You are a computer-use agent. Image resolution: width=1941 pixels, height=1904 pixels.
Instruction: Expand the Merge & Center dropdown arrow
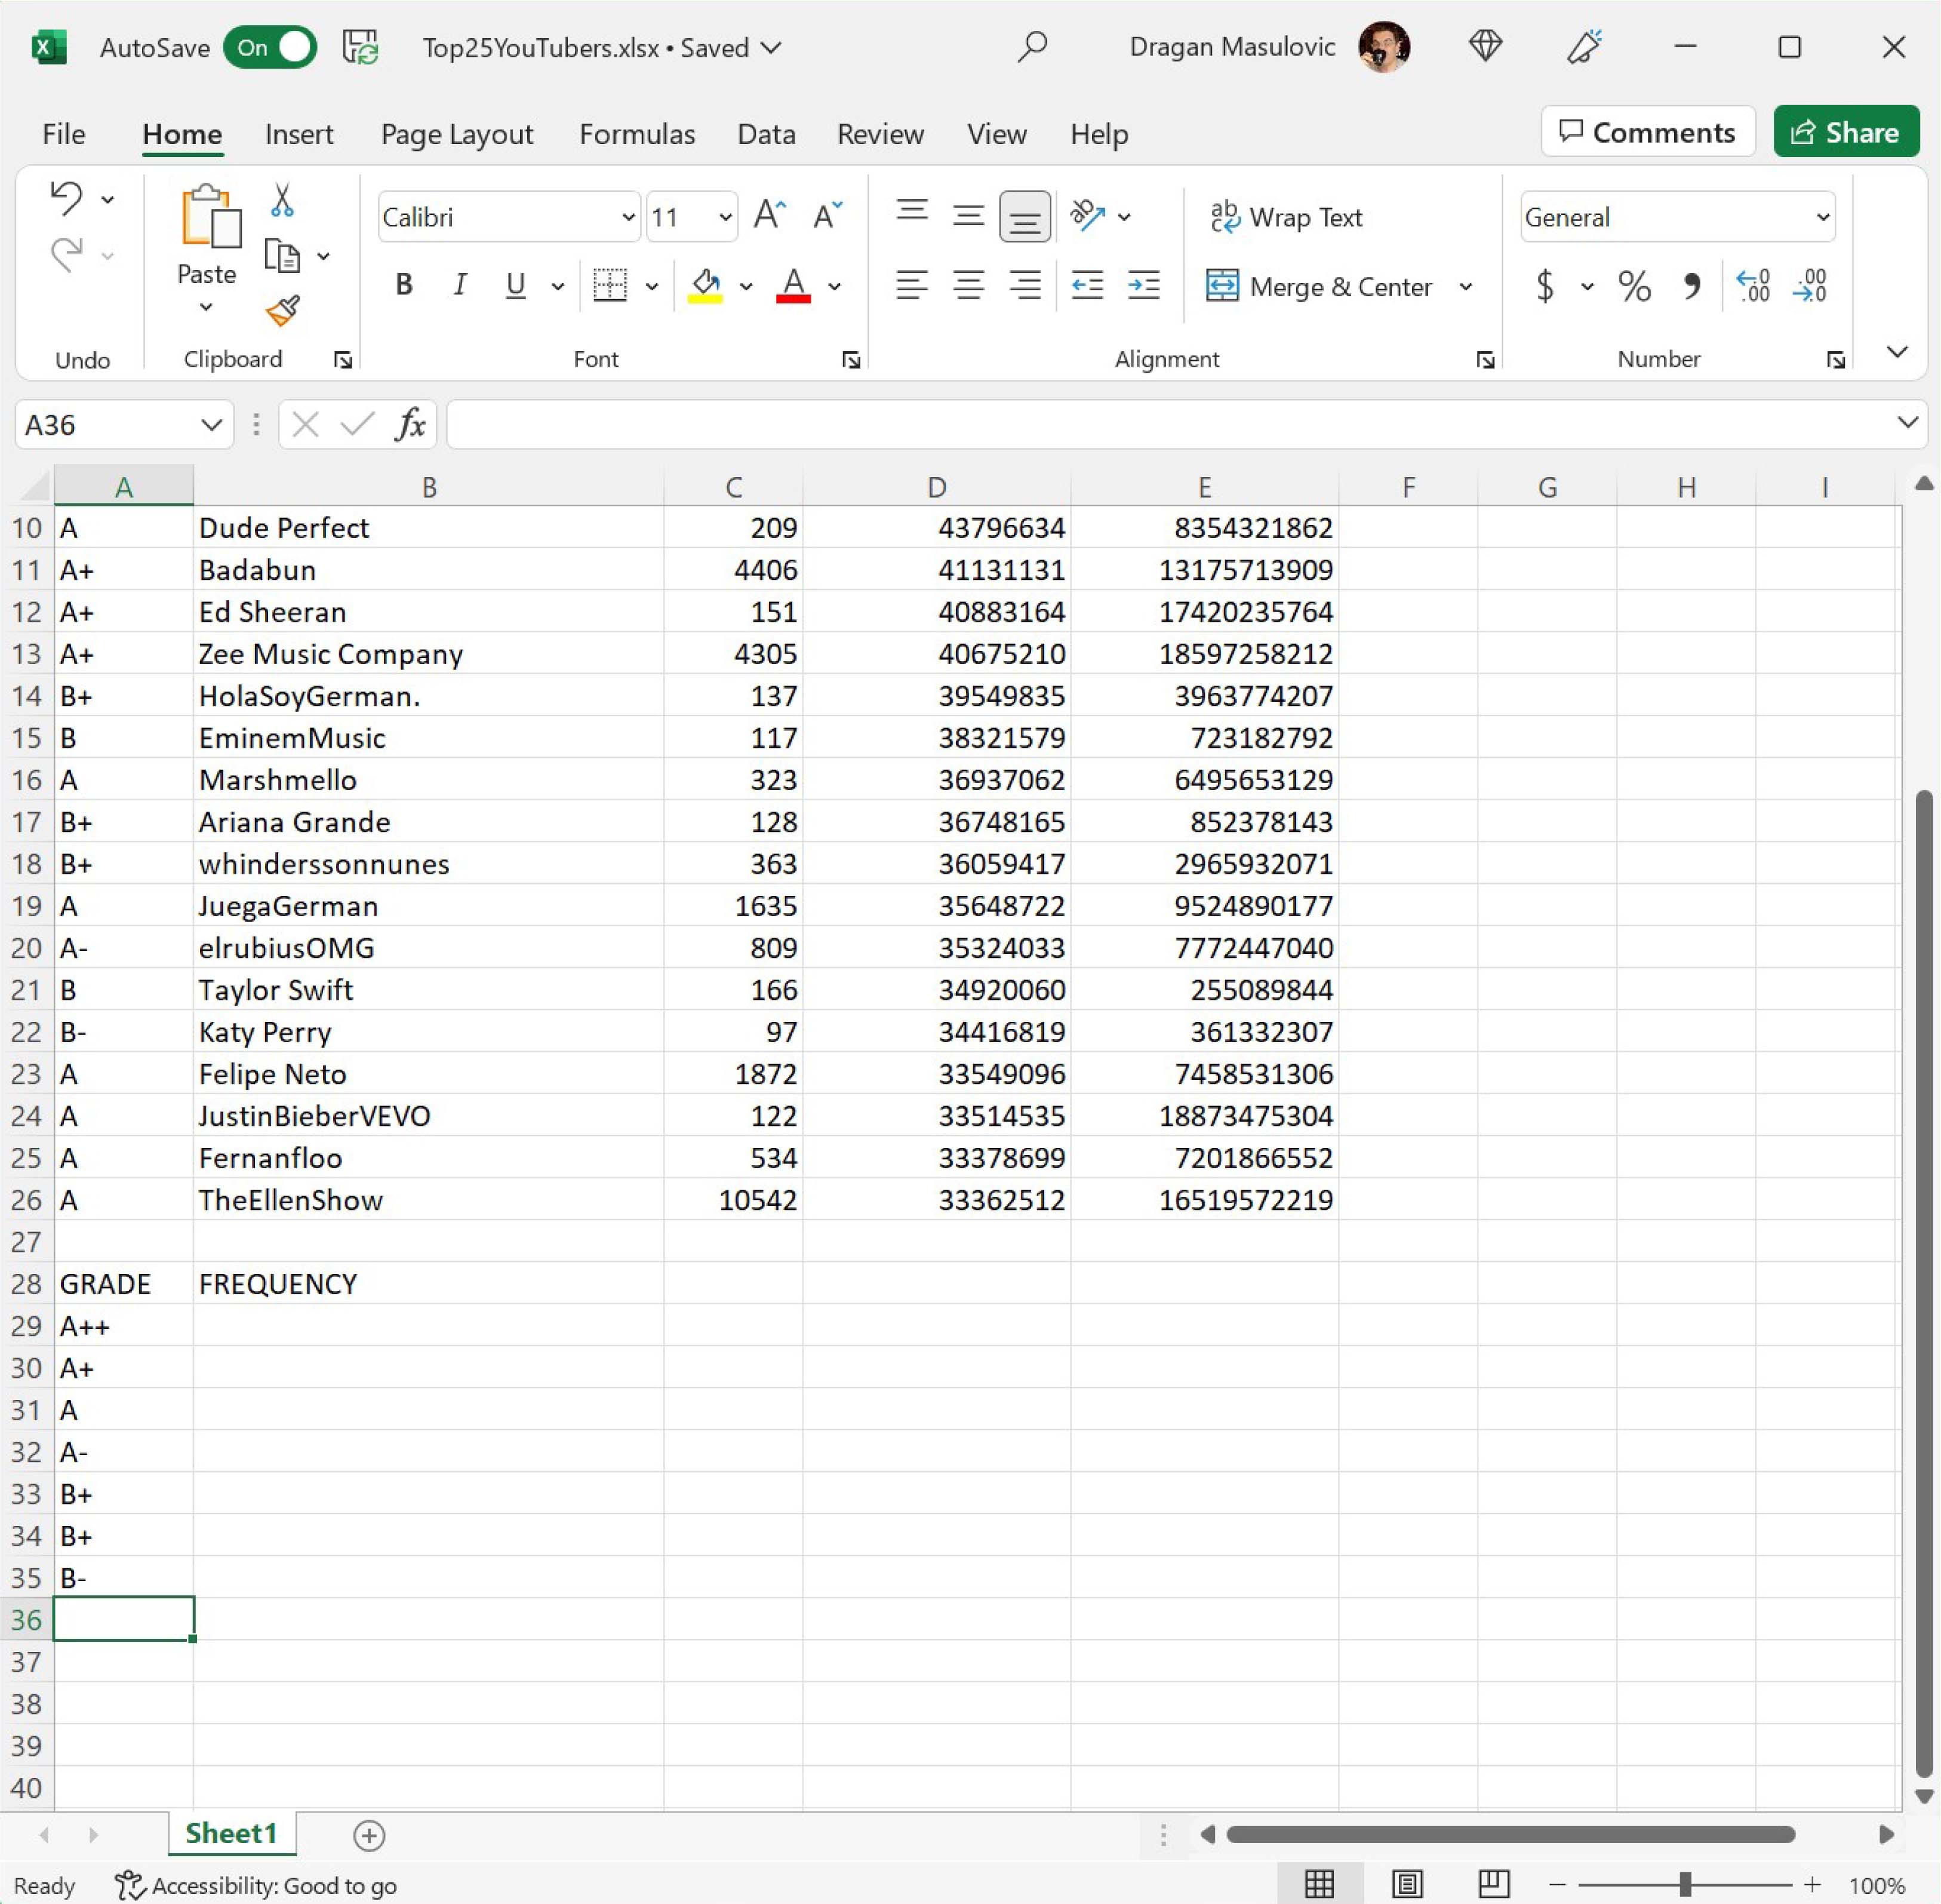click(1465, 287)
